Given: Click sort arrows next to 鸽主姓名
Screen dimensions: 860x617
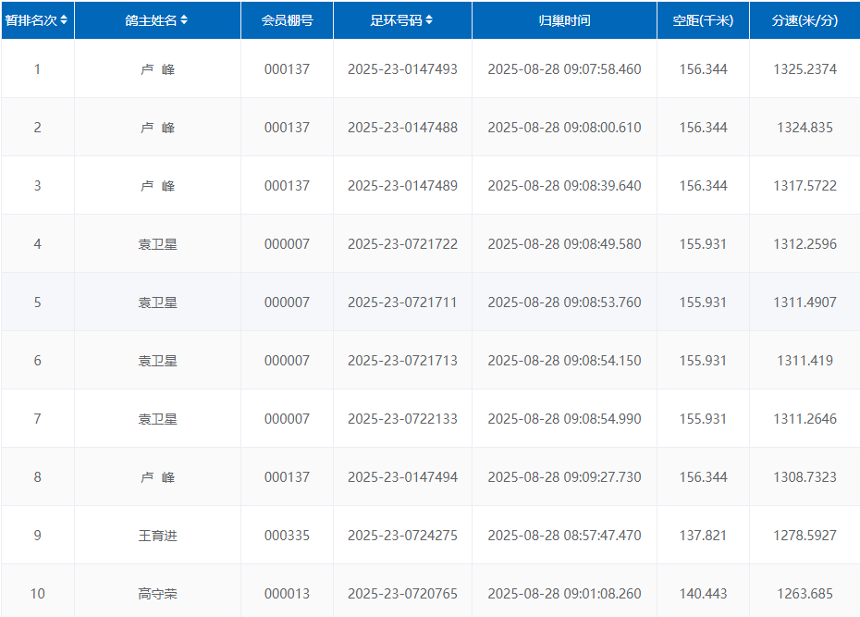Looking at the screenshot, I should click(x=184, y=20).
